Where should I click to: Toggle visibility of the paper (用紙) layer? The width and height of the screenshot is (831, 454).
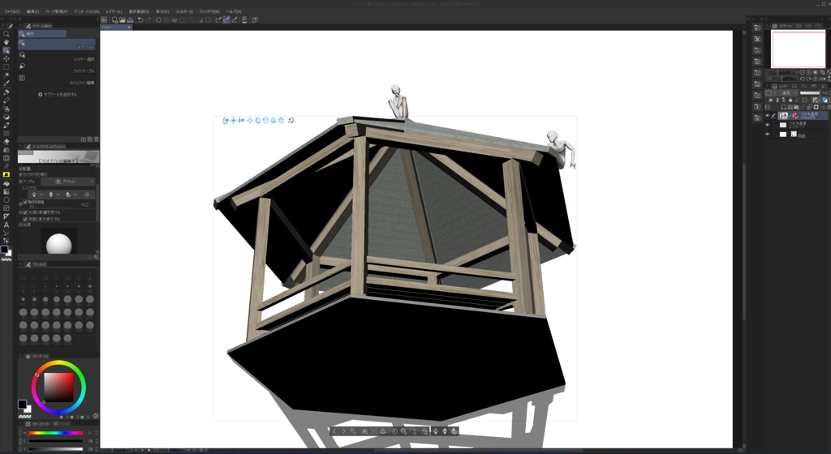pos(767,135)
